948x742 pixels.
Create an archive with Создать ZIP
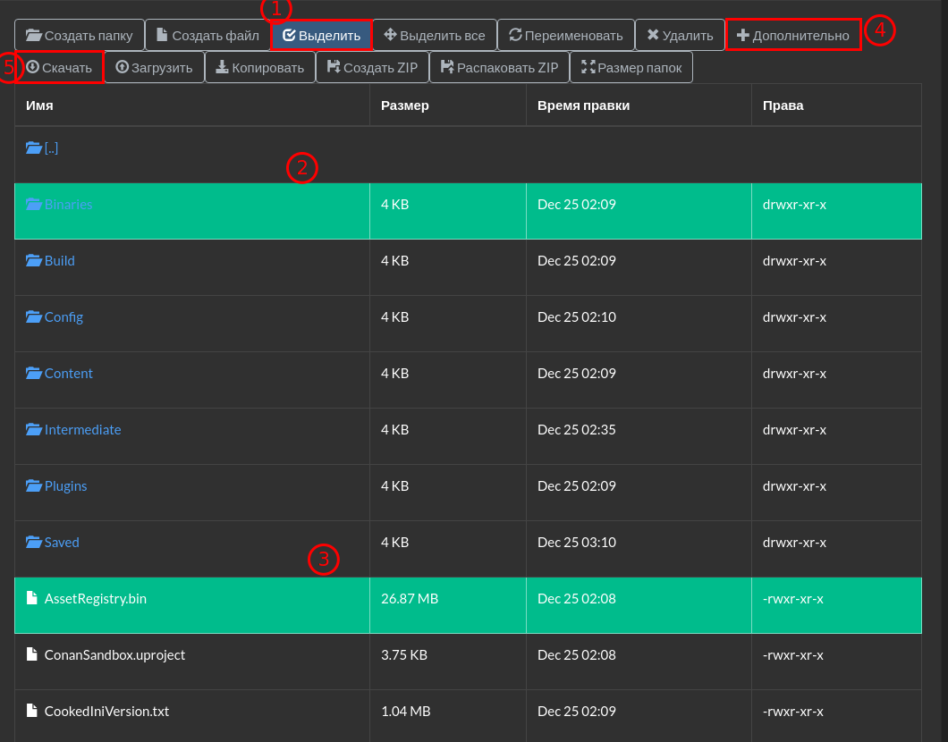tap(372, 68)
